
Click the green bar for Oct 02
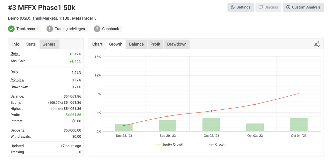click(x=211, y=125)
